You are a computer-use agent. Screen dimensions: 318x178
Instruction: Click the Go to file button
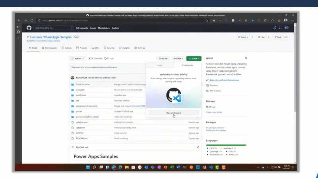[163, 58]
